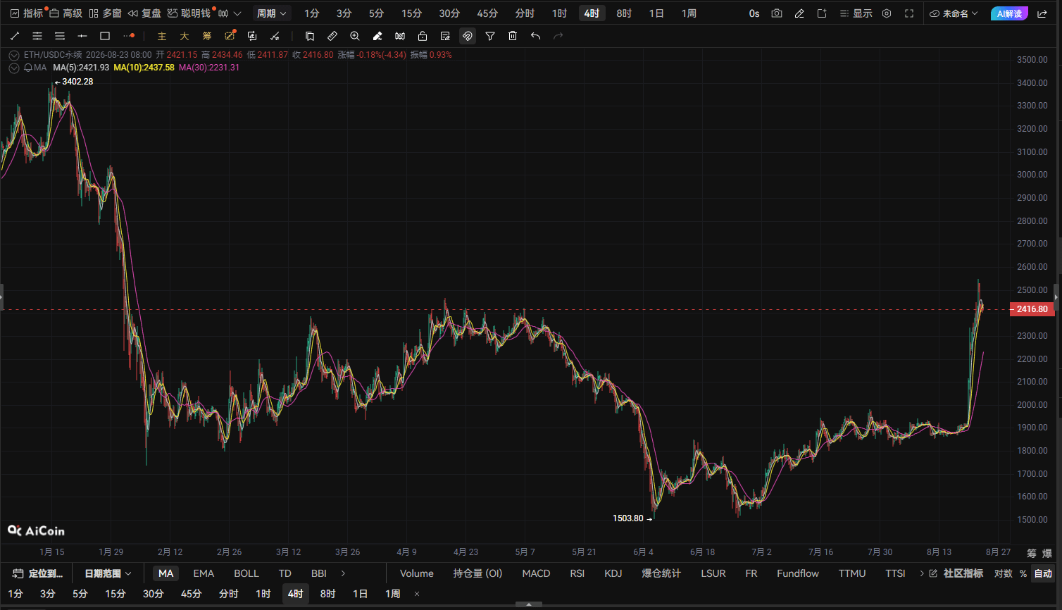The width and height of the screenshot is (1062, 610).
Task: Open the 高级 advanced menu
Action: point(65,13)
